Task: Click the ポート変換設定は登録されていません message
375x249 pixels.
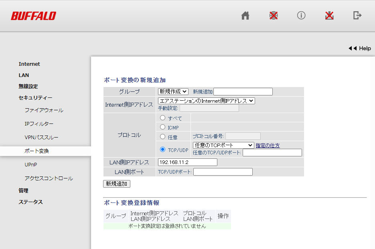Action: point(167,226)
